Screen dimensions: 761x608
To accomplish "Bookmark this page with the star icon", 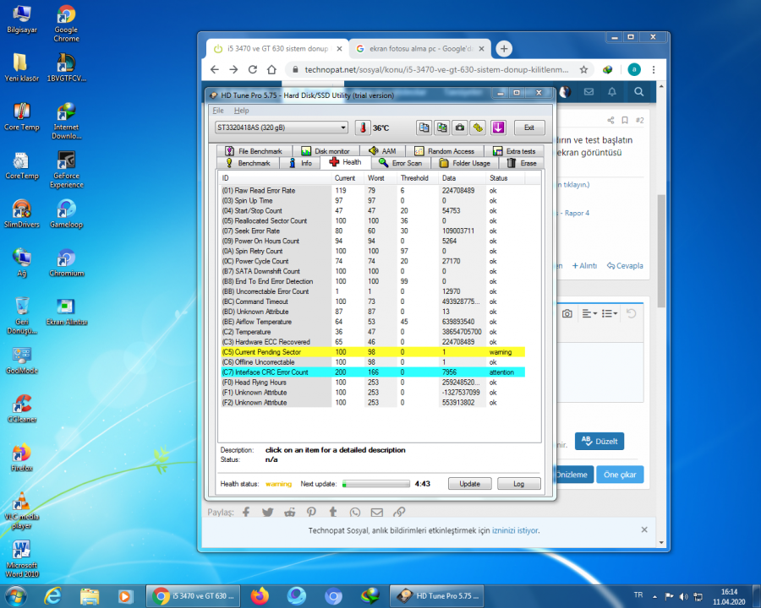I will [583, 70].
